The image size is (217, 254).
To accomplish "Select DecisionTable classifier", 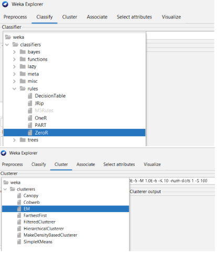I will pos(50,96).
